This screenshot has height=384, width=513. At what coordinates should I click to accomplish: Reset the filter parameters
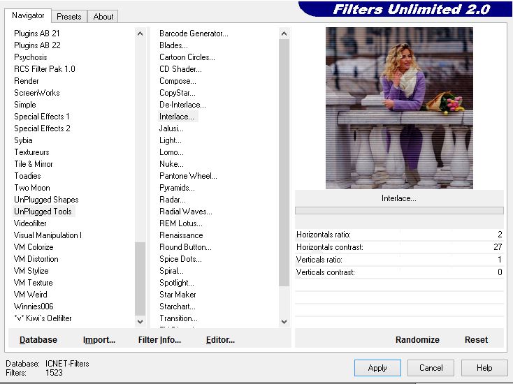click(x=476, y=340)
